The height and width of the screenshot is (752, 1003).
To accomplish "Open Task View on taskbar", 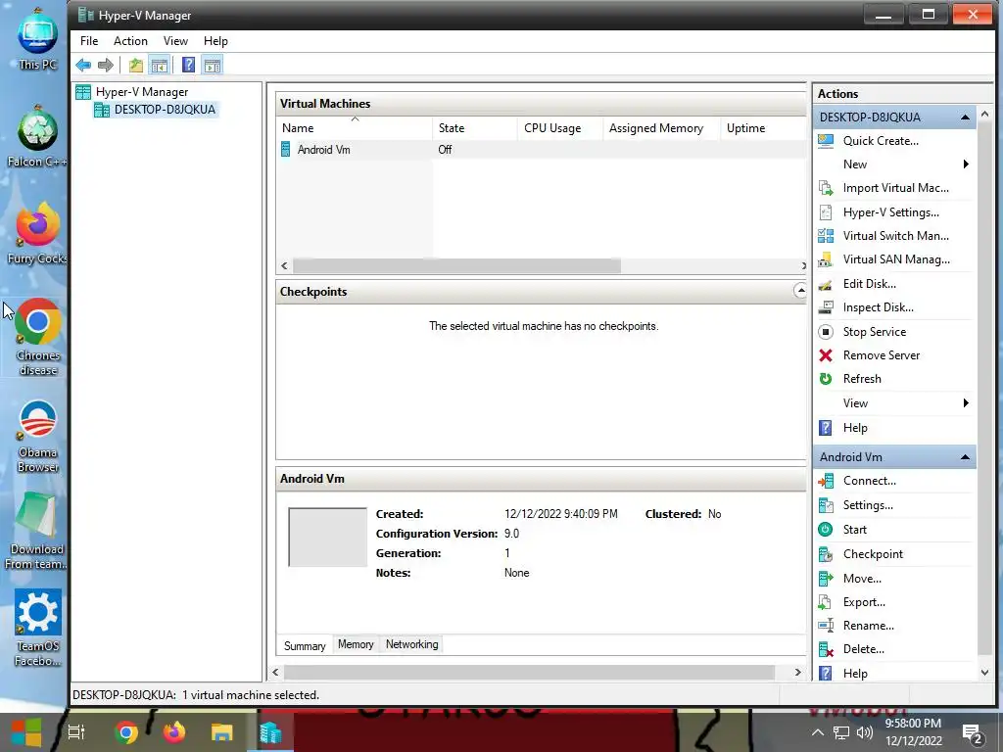I will tap(76, 732).
